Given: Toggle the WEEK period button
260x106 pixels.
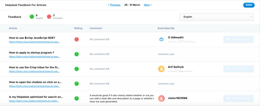Looking at the screenshot, I should click(x=249, y=5).
